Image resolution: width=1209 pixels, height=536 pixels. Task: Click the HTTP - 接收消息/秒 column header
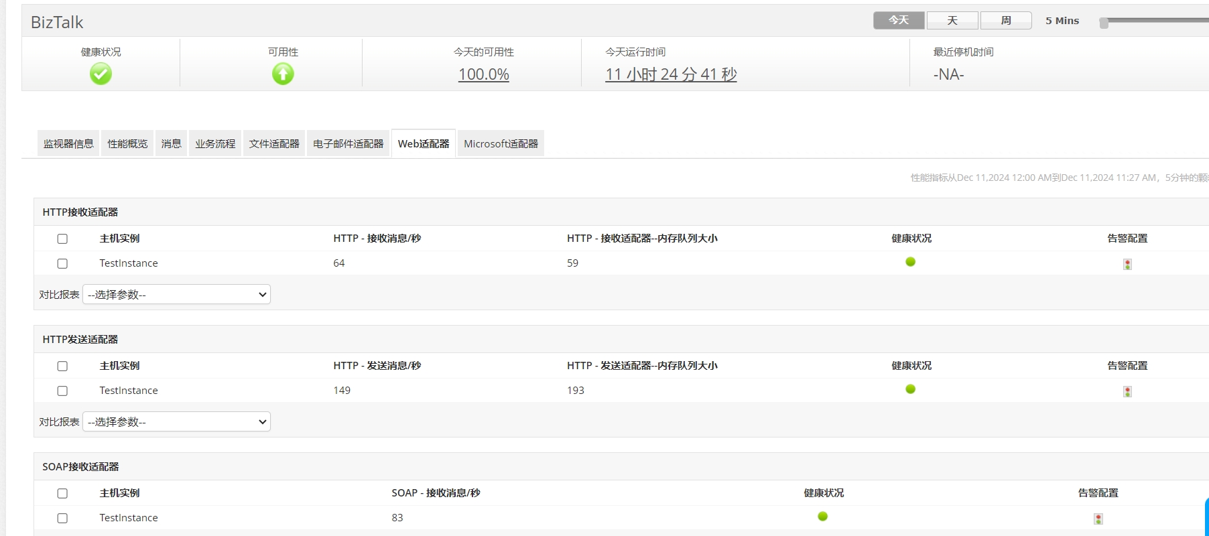[377, 239]
